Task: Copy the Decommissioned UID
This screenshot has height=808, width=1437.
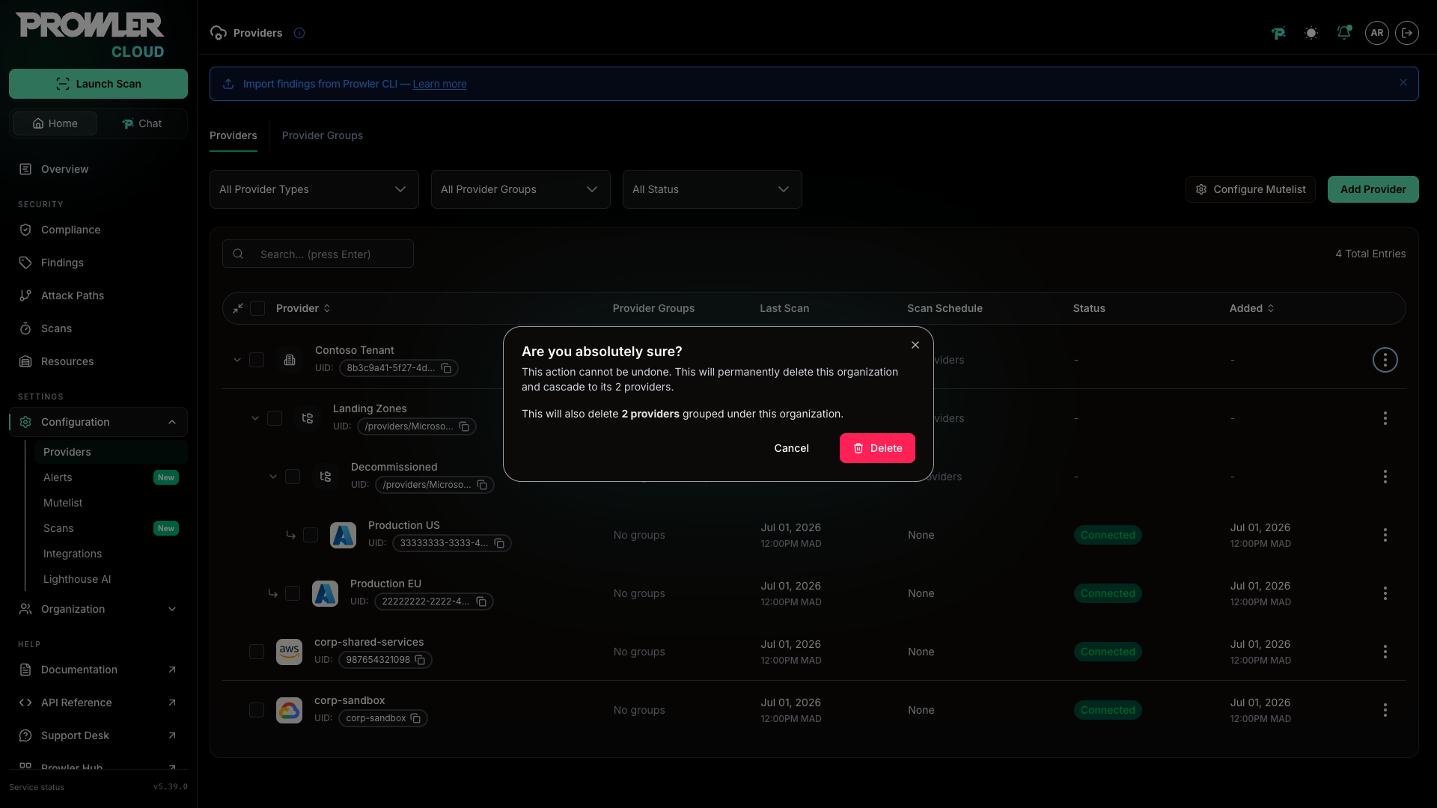Action: 482,485
